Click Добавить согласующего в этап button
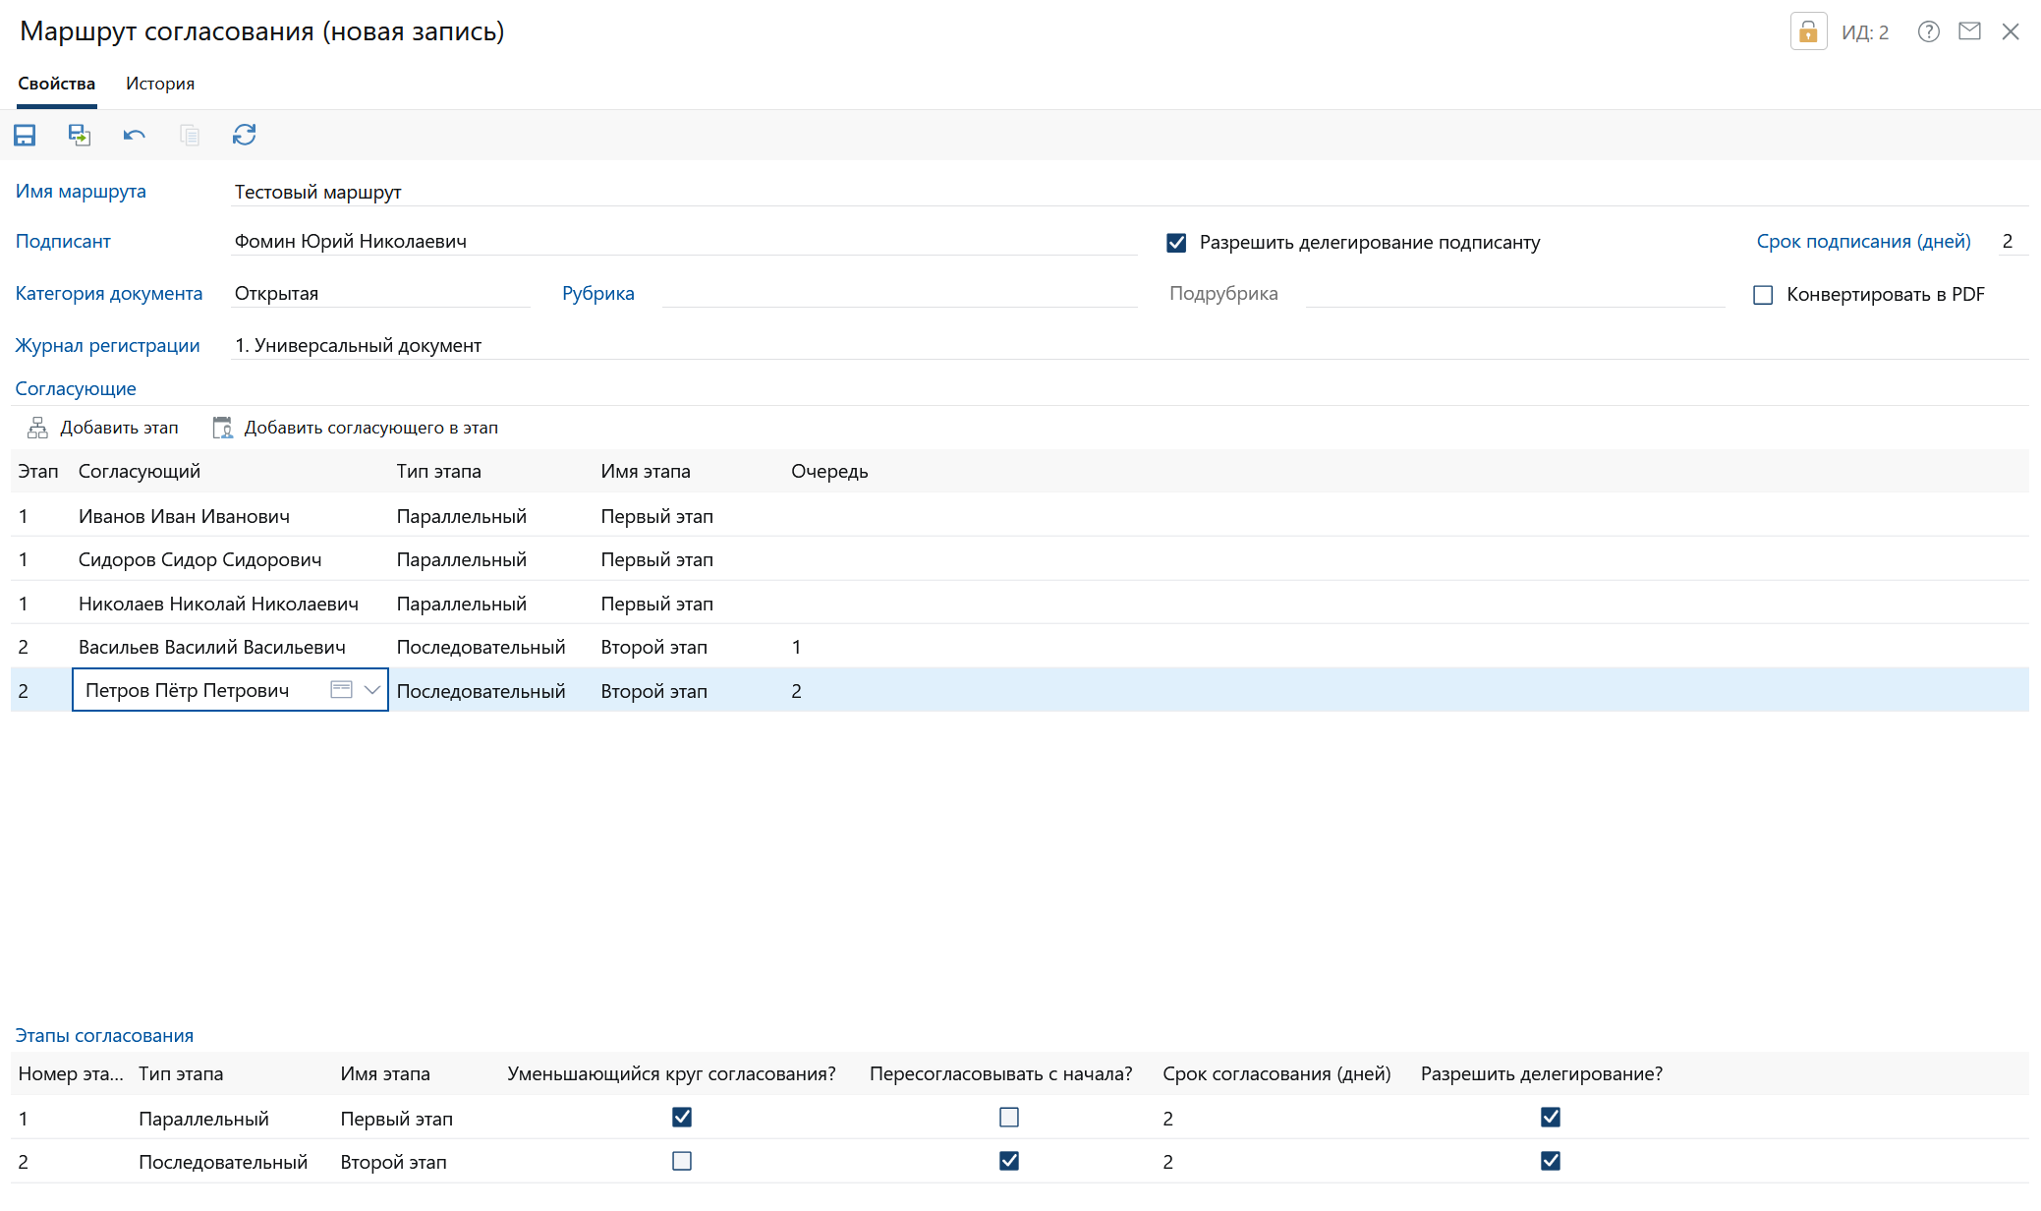 [356, 428]
